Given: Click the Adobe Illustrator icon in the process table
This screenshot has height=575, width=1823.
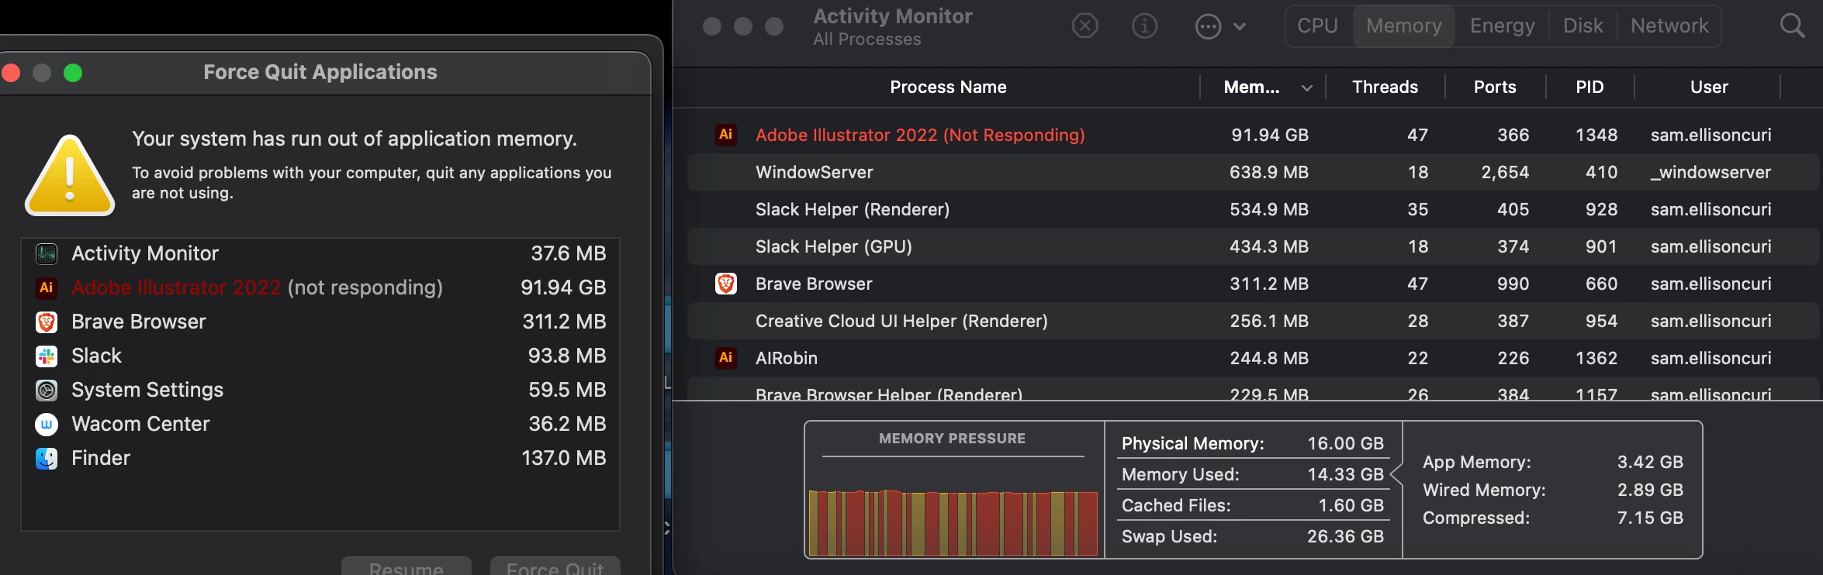Looking at the screenshot, I should click(725, 135).
